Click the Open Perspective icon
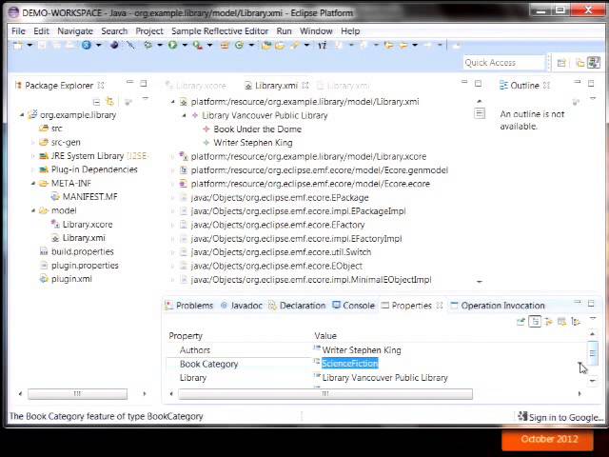Viewport: 609px width, 457px height. pyautogui.click(x=561, y=63)
